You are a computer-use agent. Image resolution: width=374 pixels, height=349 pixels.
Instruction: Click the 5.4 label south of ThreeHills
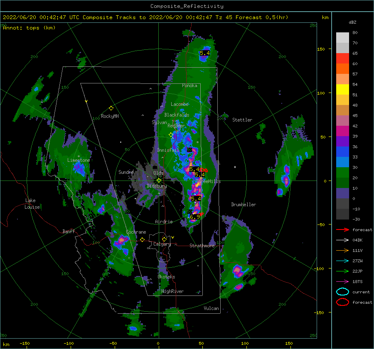tap(196, 198)
